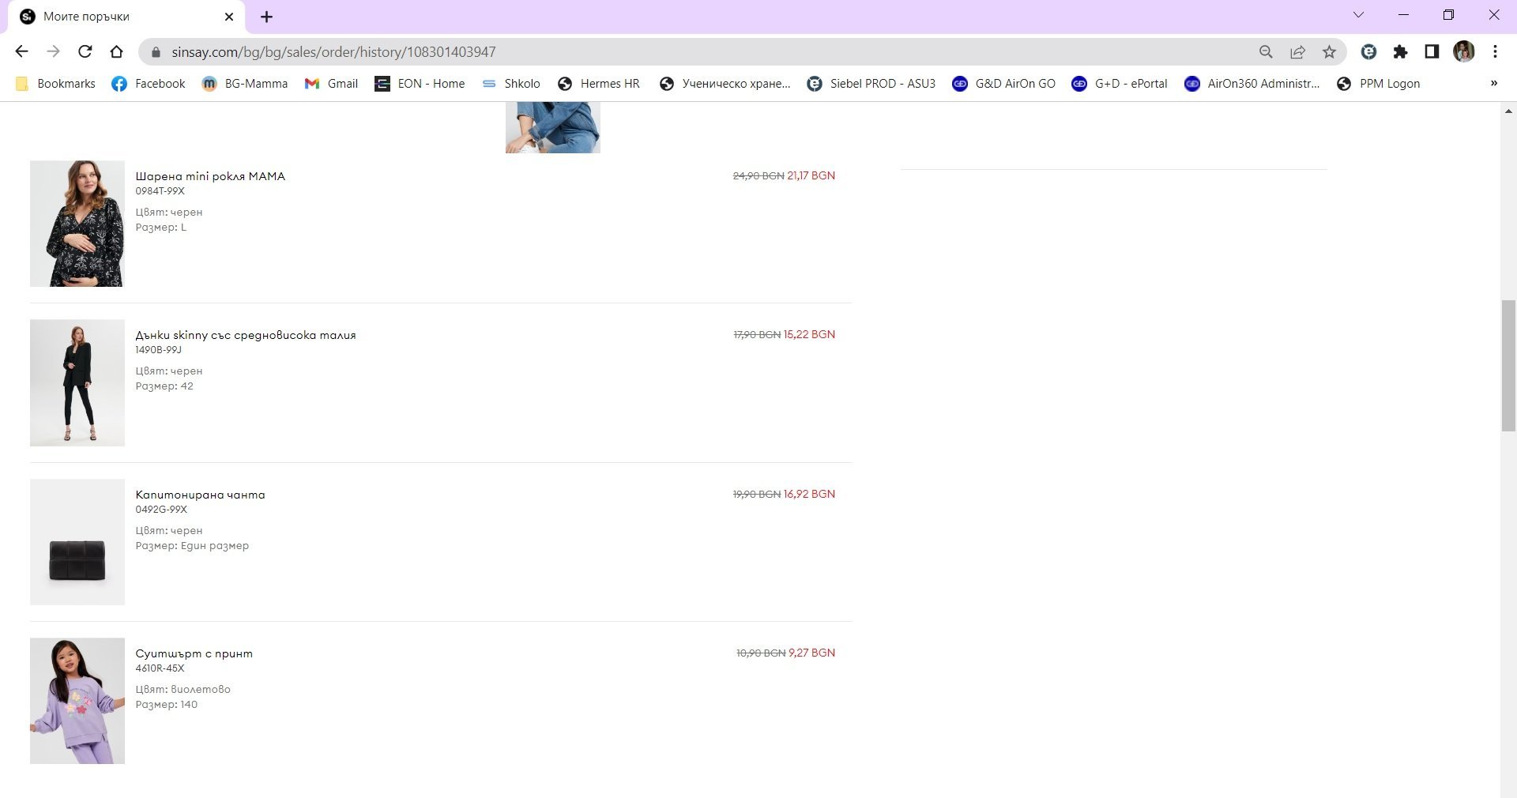Open the EON - Home bookmark
Viewport: 1517px width, 798px height.
pos(420,83)
